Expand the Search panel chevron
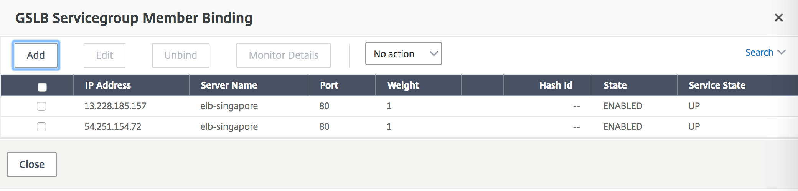Screen dimensions: 798x191 [x=782, y=52]
